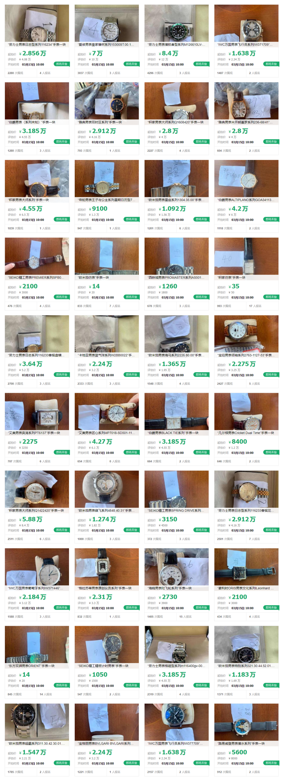Screen dimensions: 283x778
Task: Open the 路易威登男表潜水系列 watch photo
Action: coord(246,722)
